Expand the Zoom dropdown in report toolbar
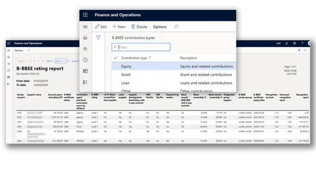The height and width of the screenshot is (178, 316). point(60,61)
